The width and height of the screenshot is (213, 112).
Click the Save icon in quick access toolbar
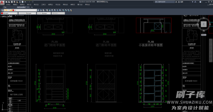pos(12,2)
